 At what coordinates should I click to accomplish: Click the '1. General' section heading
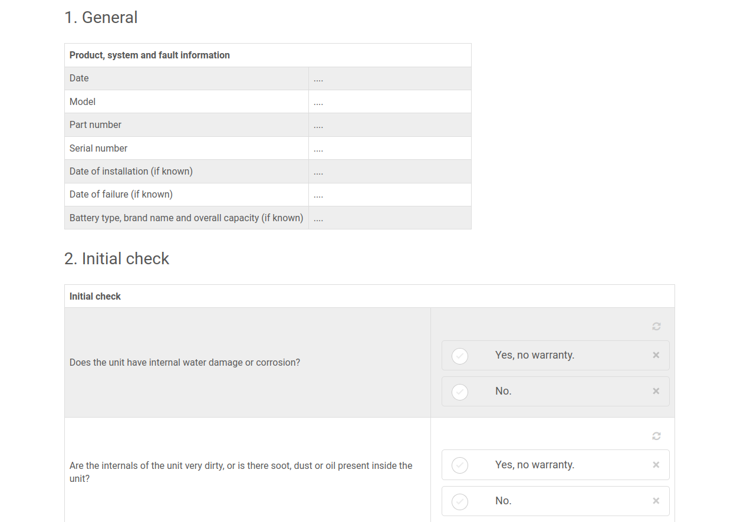[101, 18]
